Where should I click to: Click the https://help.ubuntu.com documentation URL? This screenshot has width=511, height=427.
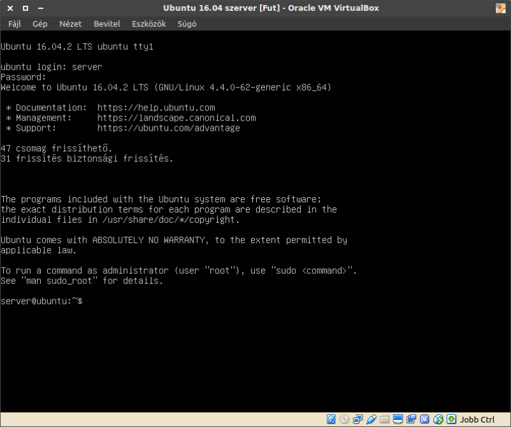[x=156, y=107]
